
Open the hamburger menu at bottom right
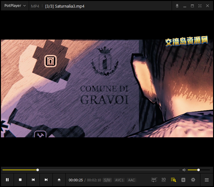coord(207,180)
